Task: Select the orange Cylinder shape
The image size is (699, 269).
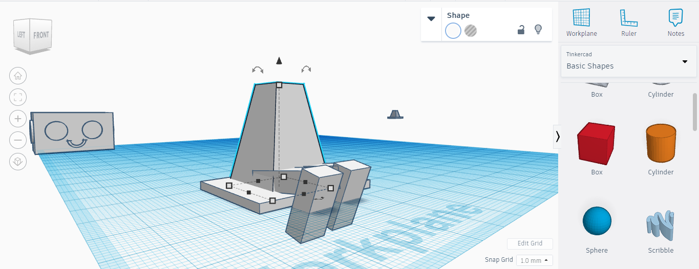Action: (x=661, y=143)
